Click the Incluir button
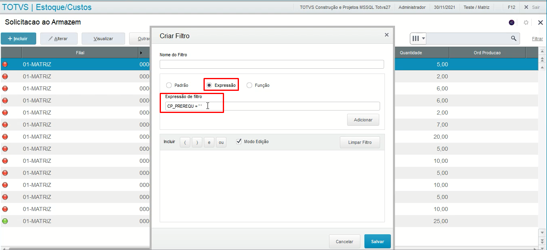The image size is (547, 250). [19, 39]
